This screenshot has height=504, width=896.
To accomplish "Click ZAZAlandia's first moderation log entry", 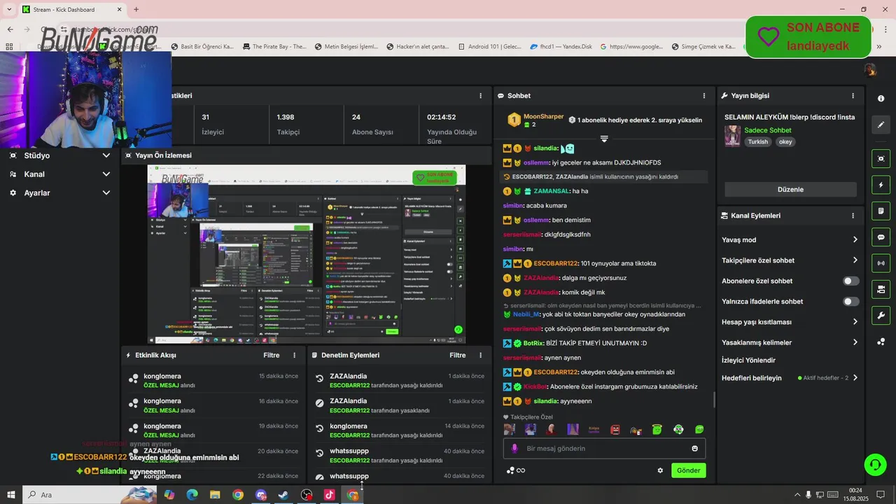I will tap(400, 380).
